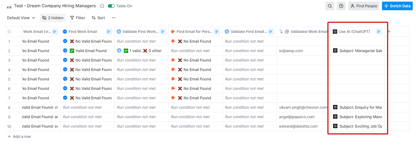
Task: Click row 2 Validate Find Work @ icon
Action: click(119, 50)
